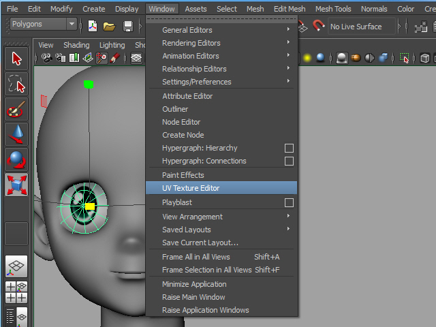Expand the View Arrangement submenu
Viewport: 436px width, 327px height.
pyautogui.click(x=221, y=217)
